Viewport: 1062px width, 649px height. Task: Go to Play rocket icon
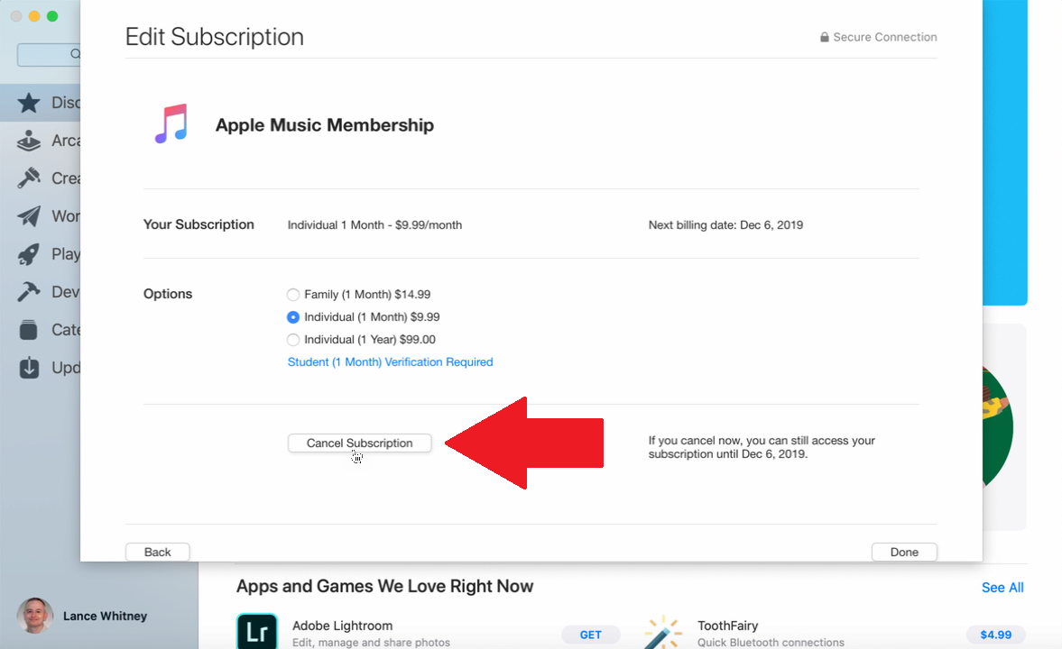[x=29, y=254]
